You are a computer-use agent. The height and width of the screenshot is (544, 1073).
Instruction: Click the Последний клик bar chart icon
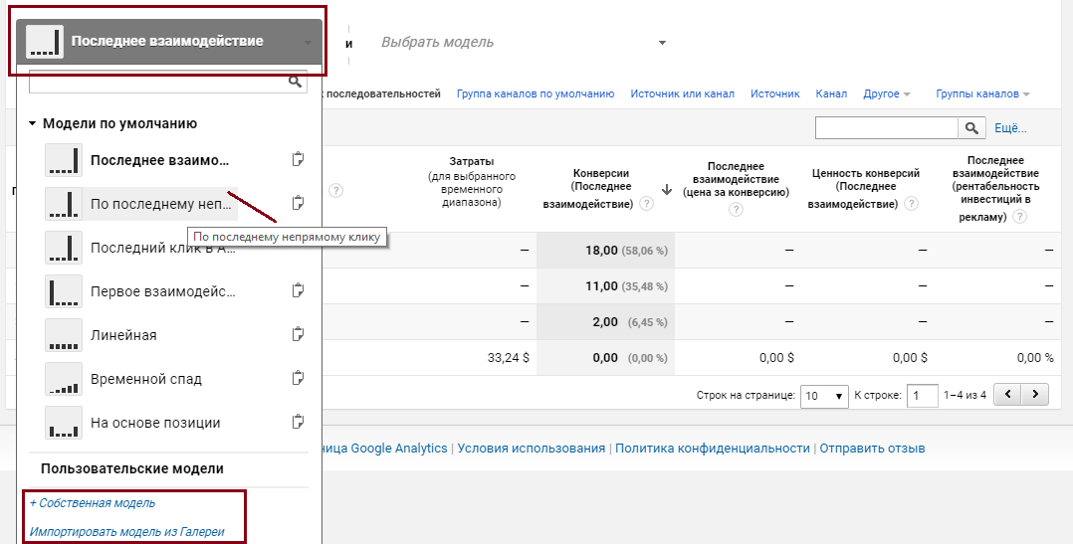coord(64,248)
